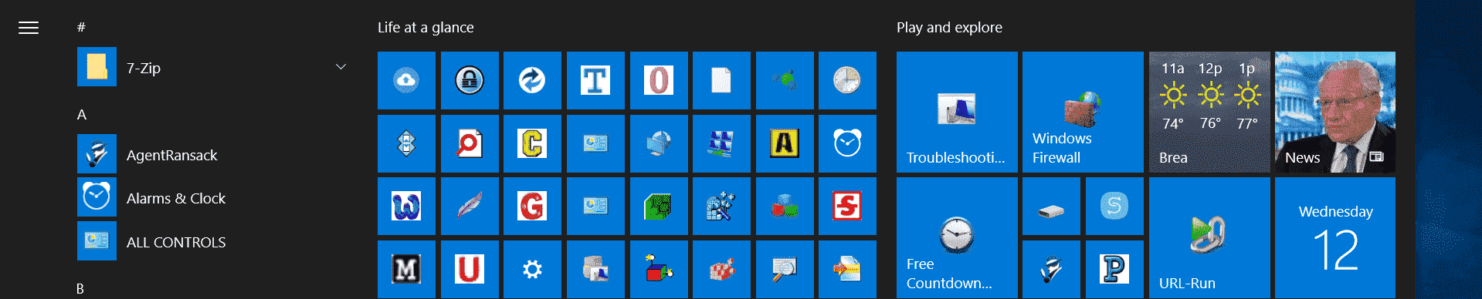The width and height of the screenshot is (1482, 299).
Task: Open the blue up-down arrows tile
Action: coord(406,143)
